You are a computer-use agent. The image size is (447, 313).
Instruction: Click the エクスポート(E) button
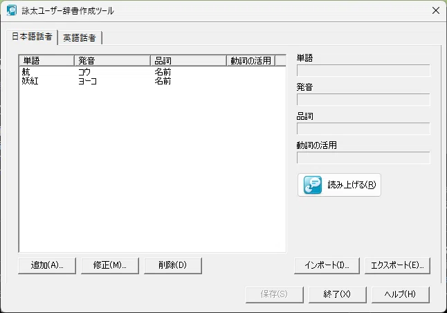397,265
